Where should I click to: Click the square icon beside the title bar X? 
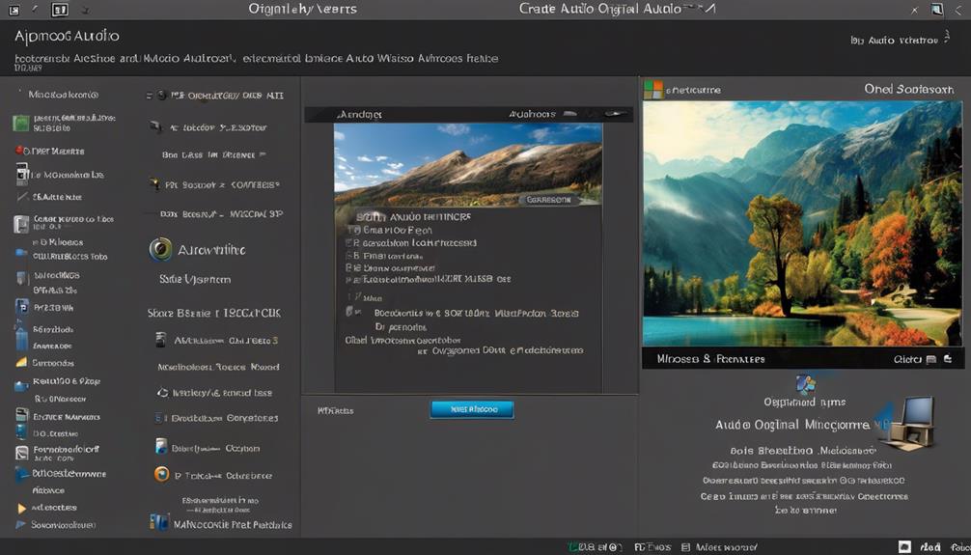(x=937, y=10)
